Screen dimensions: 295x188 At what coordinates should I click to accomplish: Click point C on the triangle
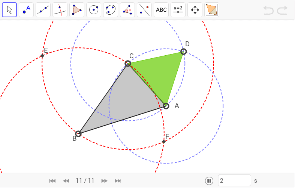coord(128,64)
